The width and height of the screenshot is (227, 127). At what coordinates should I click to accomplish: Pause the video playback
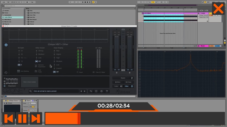tap(22, 119)
